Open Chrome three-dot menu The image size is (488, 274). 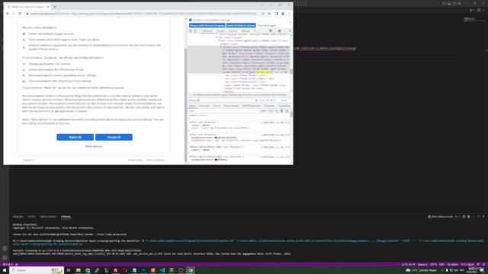[289, 14]
